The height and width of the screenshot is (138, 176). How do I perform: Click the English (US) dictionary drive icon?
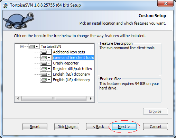coord(46,80)
